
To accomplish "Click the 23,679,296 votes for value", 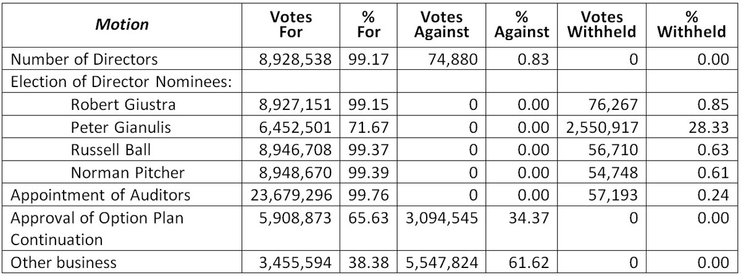I will 293,195.
